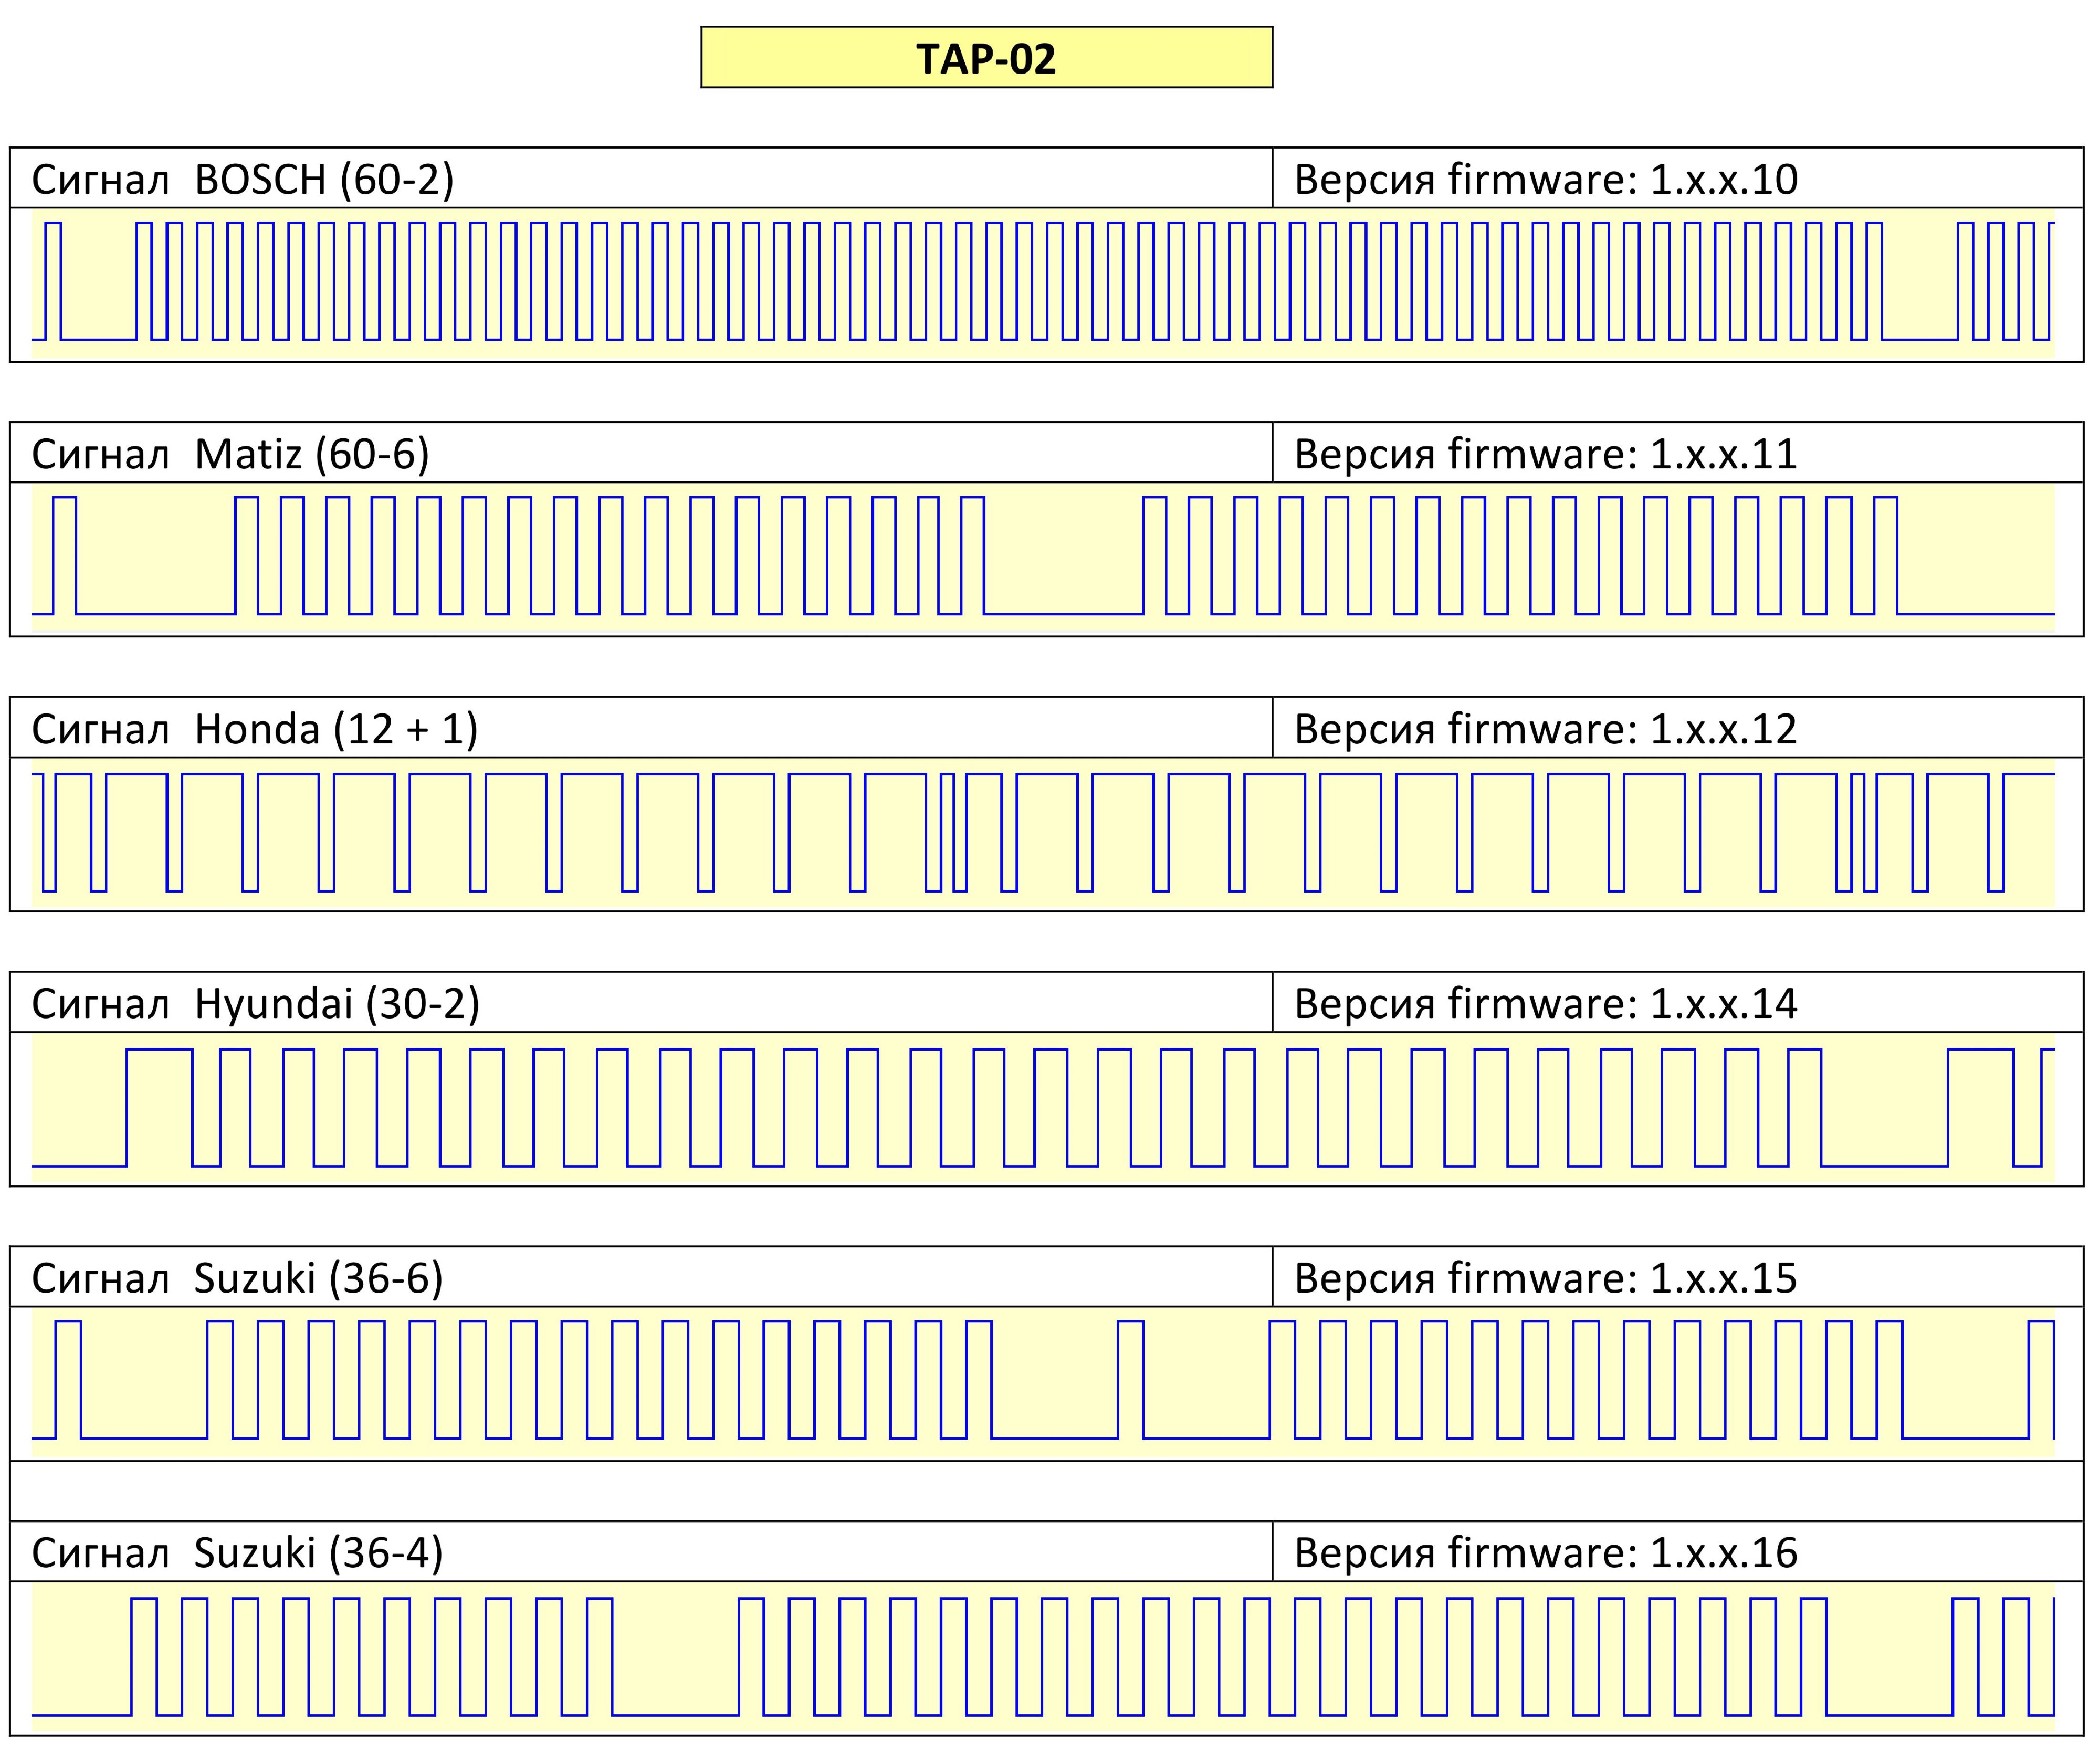Click the TAP-02 title box
Viewport: 2100px width, 1753px height.
pos(986,57)
